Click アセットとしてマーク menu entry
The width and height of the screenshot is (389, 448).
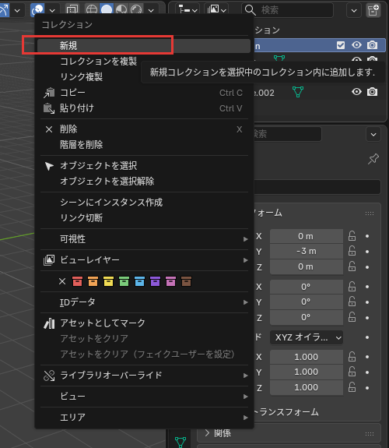(x=144, y=323)
